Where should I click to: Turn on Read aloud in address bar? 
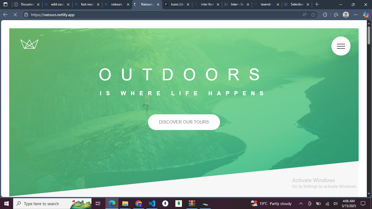(304, 15)
